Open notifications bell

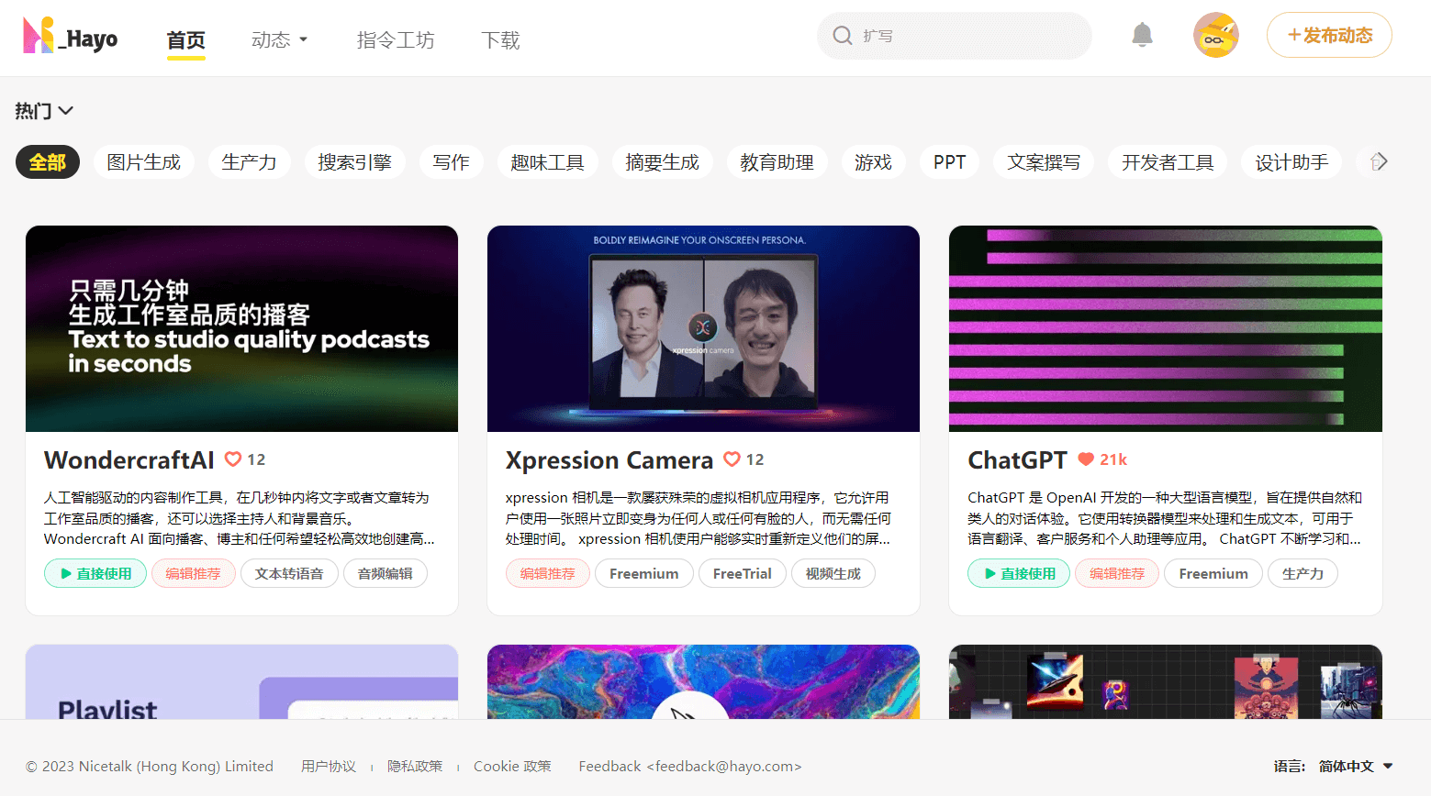coord(1142,36)
